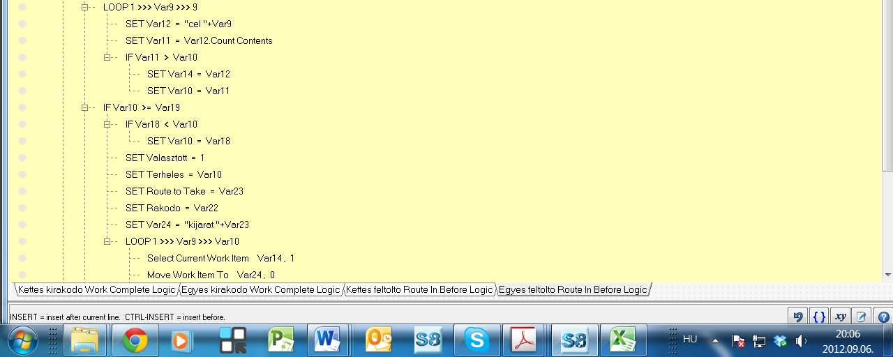Screen dimensions: 893x357
Task: Click the xy variables button
Action: (x=841, y=317)
